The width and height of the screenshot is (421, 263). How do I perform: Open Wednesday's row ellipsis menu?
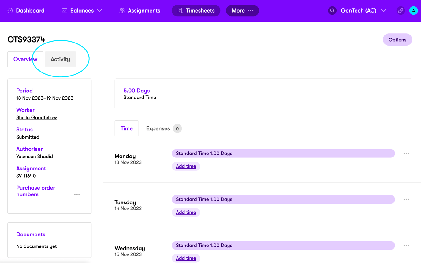[x=406, y=246]
